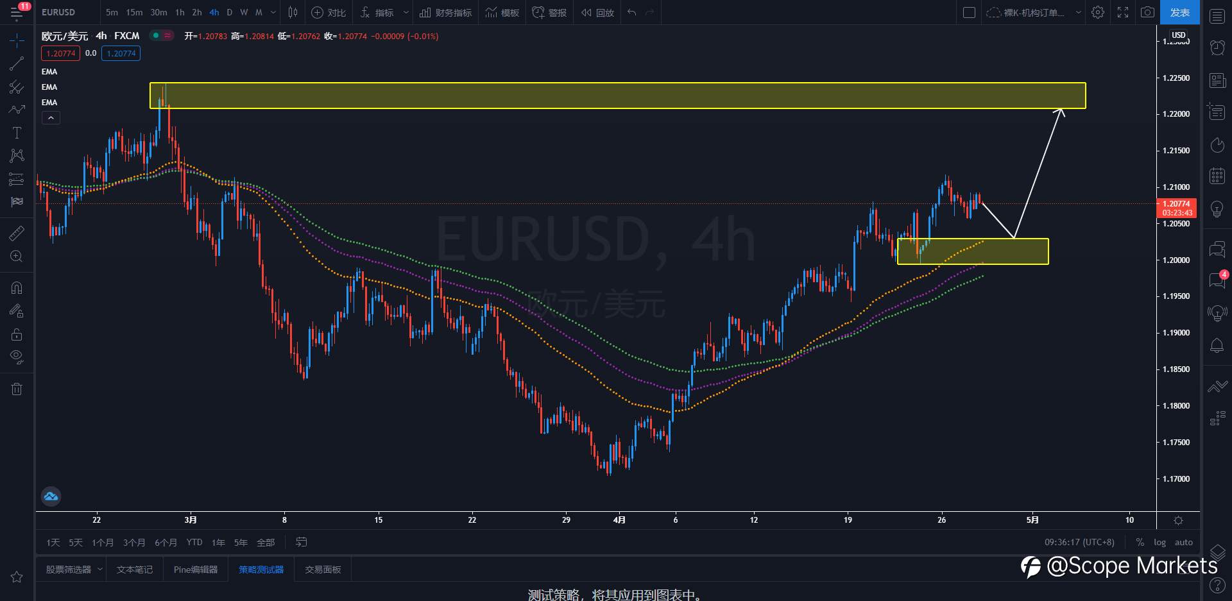Open the Templates (模板) menu
The height and width of the screenshot is (601, 1232).
point(502,12)
